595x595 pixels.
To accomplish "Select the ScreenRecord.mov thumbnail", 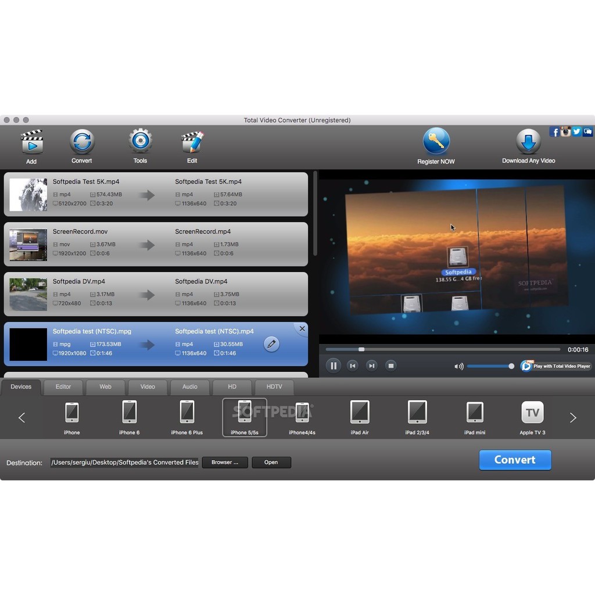I will (x=28, y=245).
